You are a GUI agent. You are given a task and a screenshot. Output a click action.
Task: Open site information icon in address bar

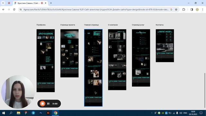pyautogui.click(x=21, y=9)
